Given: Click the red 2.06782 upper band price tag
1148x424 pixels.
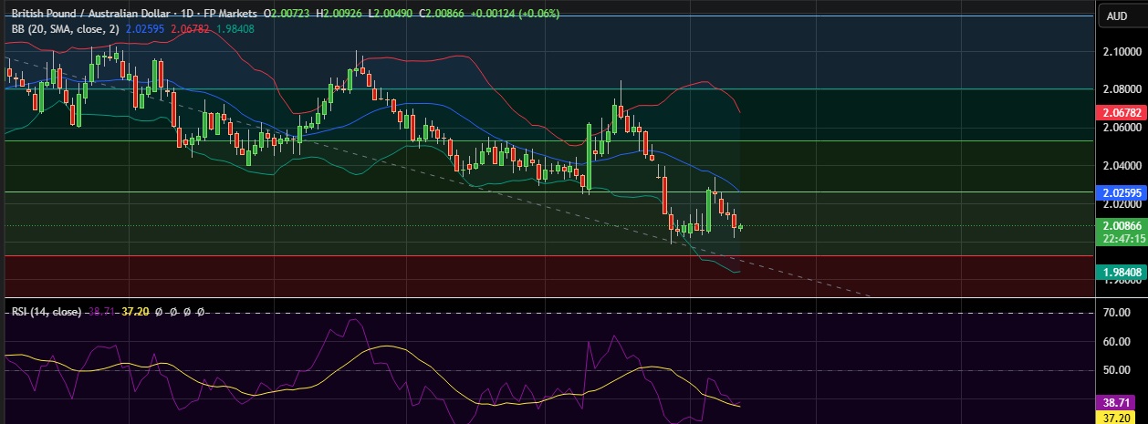Looking at the screenshot, I should click(1122, 114).
